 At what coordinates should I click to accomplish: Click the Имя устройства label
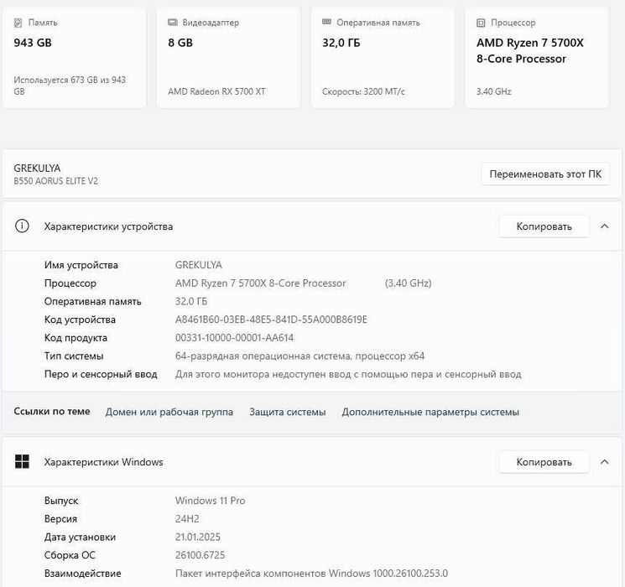[81, 265]
